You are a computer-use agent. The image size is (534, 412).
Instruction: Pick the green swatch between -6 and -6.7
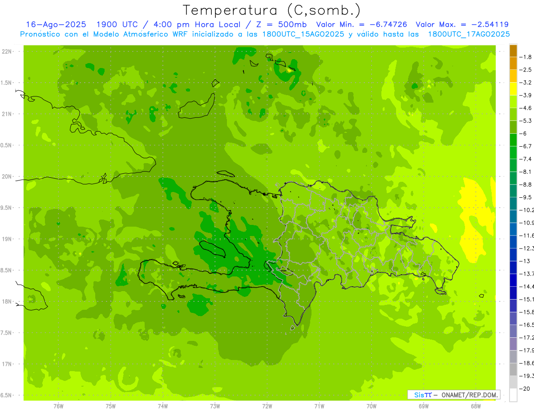[513, 140]
